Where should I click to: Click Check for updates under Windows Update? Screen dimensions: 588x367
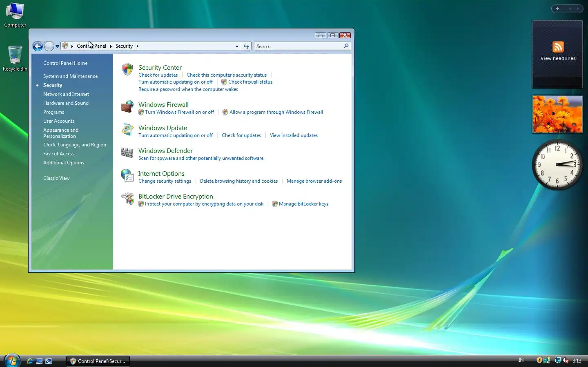pyautogui.click(x=241, y=135)
